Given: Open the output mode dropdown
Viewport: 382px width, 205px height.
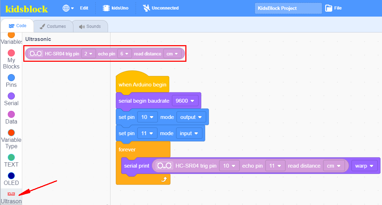Looking at the screenshot, I should [x=191, y=117].
